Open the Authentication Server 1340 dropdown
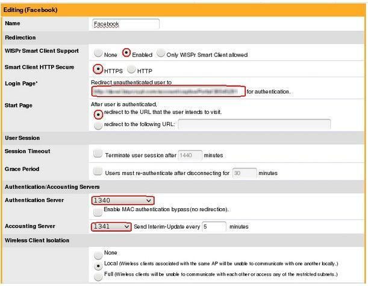This screenshot has height=286, width=368. coord(123,200)
